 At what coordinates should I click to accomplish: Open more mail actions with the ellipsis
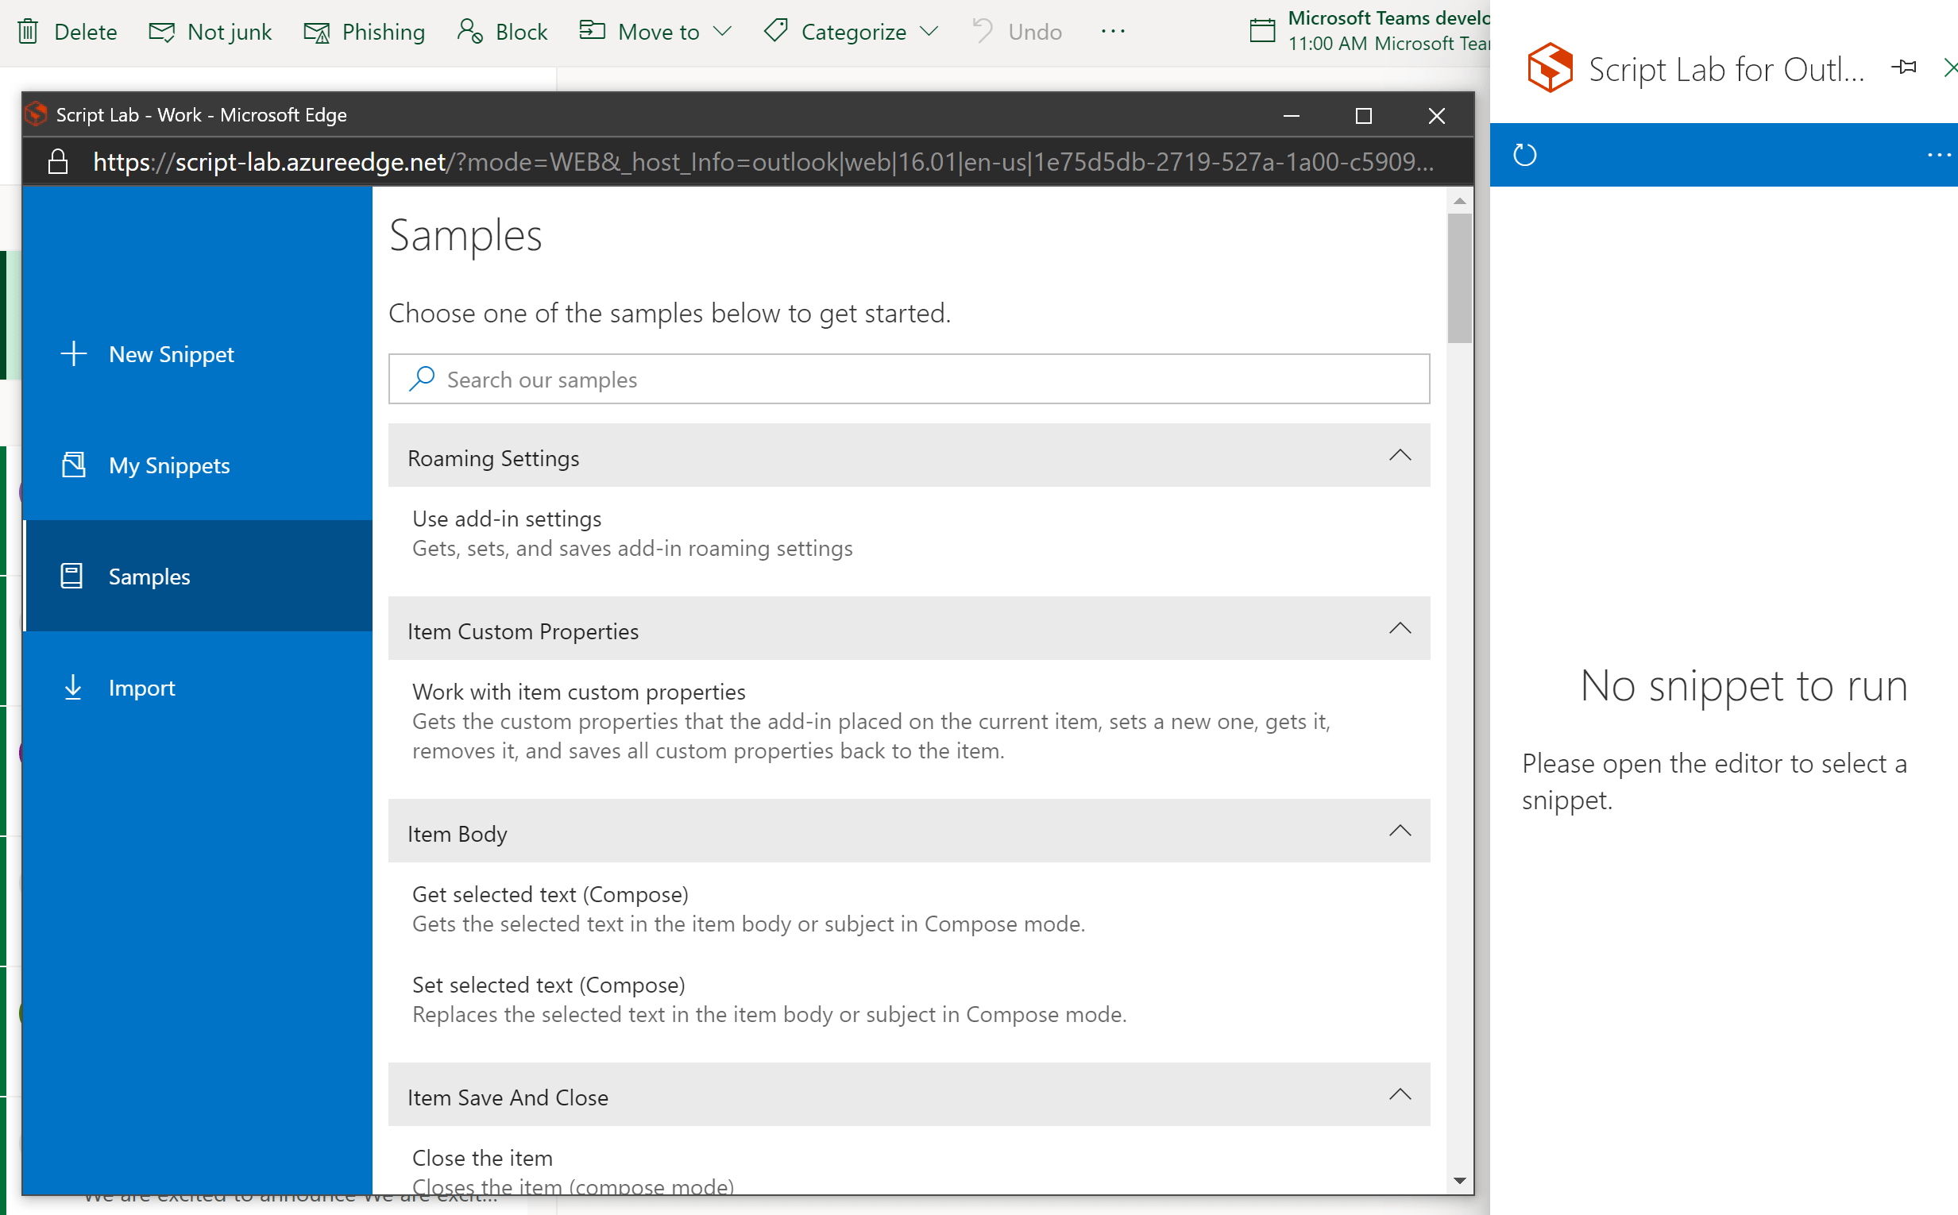tap(1112, 31)
